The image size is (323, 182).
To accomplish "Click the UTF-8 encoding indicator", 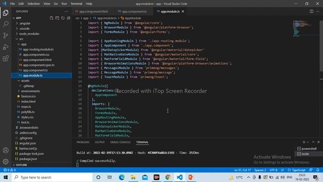I will click(274, 170).
